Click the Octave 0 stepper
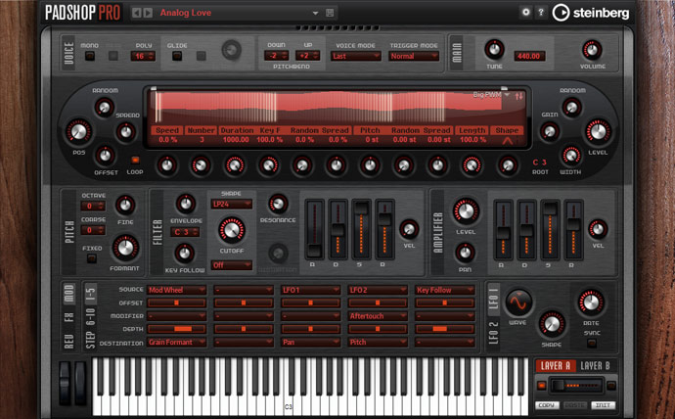Image resolution: width=675 pixels, height=419 pixels. (x=93, y=207)
